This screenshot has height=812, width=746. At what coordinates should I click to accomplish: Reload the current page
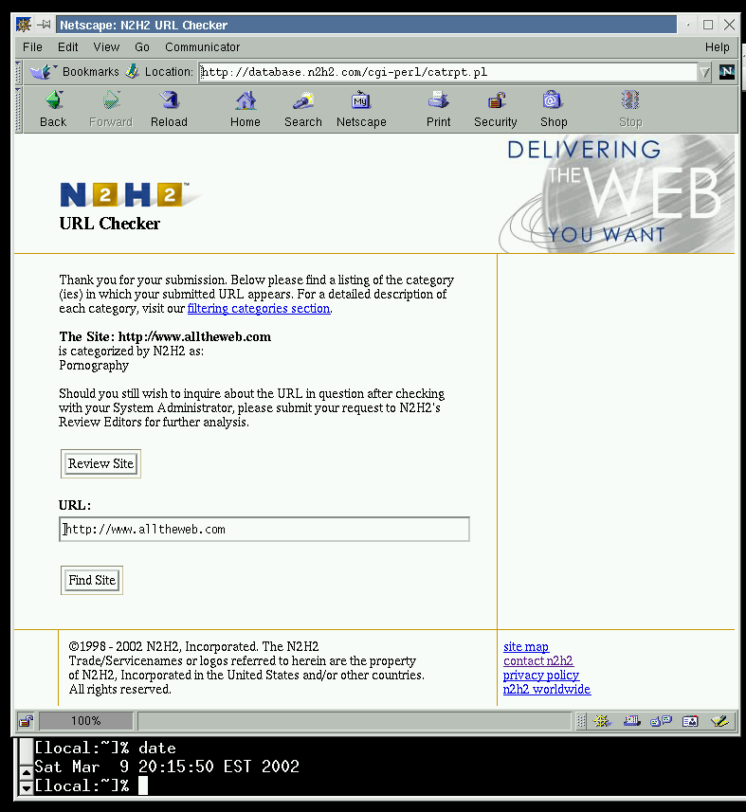click(x=169, y=99)
